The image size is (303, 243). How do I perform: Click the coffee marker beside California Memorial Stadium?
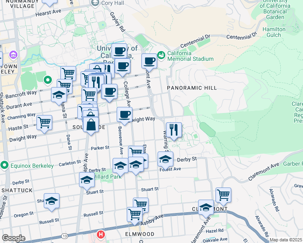pos(149,62)
